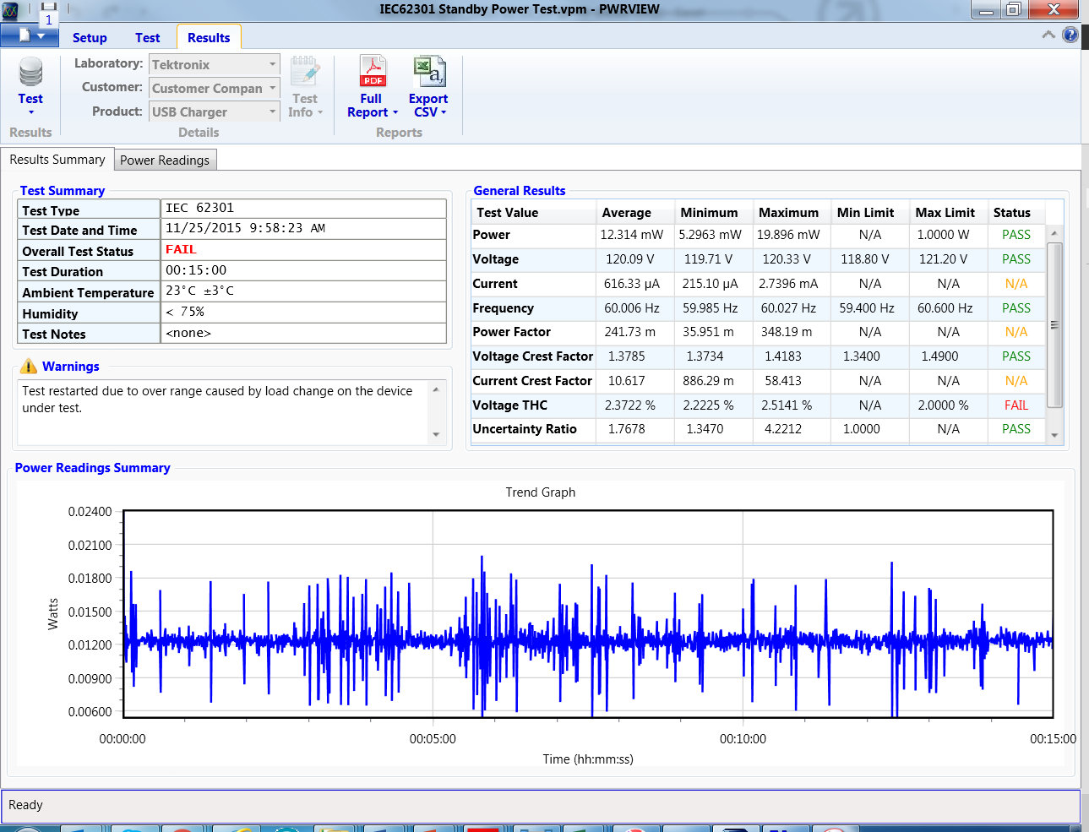Image resolution: width=1089 pixels, height=832 pixels.
Task: Open the Power Readings tab
Action: coord(165,160)
